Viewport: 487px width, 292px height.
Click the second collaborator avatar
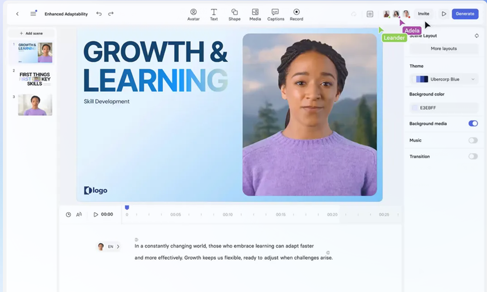click(x=396, y=14)
